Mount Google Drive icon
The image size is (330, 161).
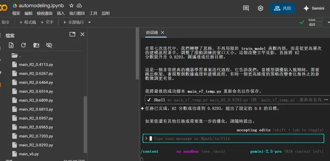point(36,45)
